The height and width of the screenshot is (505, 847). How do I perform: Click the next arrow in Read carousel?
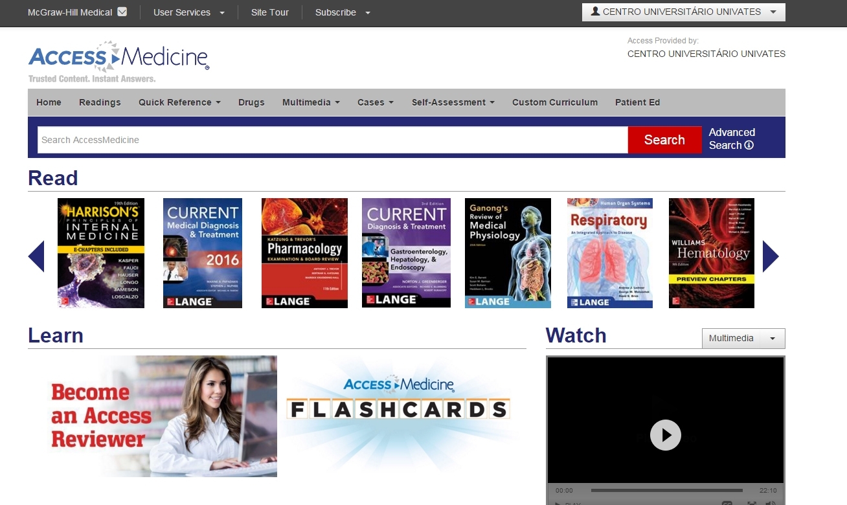[x=770, y=256]
